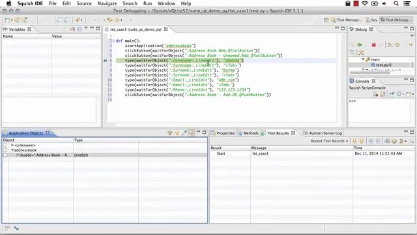Click the object picker icon in Application Objects
The image size is (417, 235).
184,133
